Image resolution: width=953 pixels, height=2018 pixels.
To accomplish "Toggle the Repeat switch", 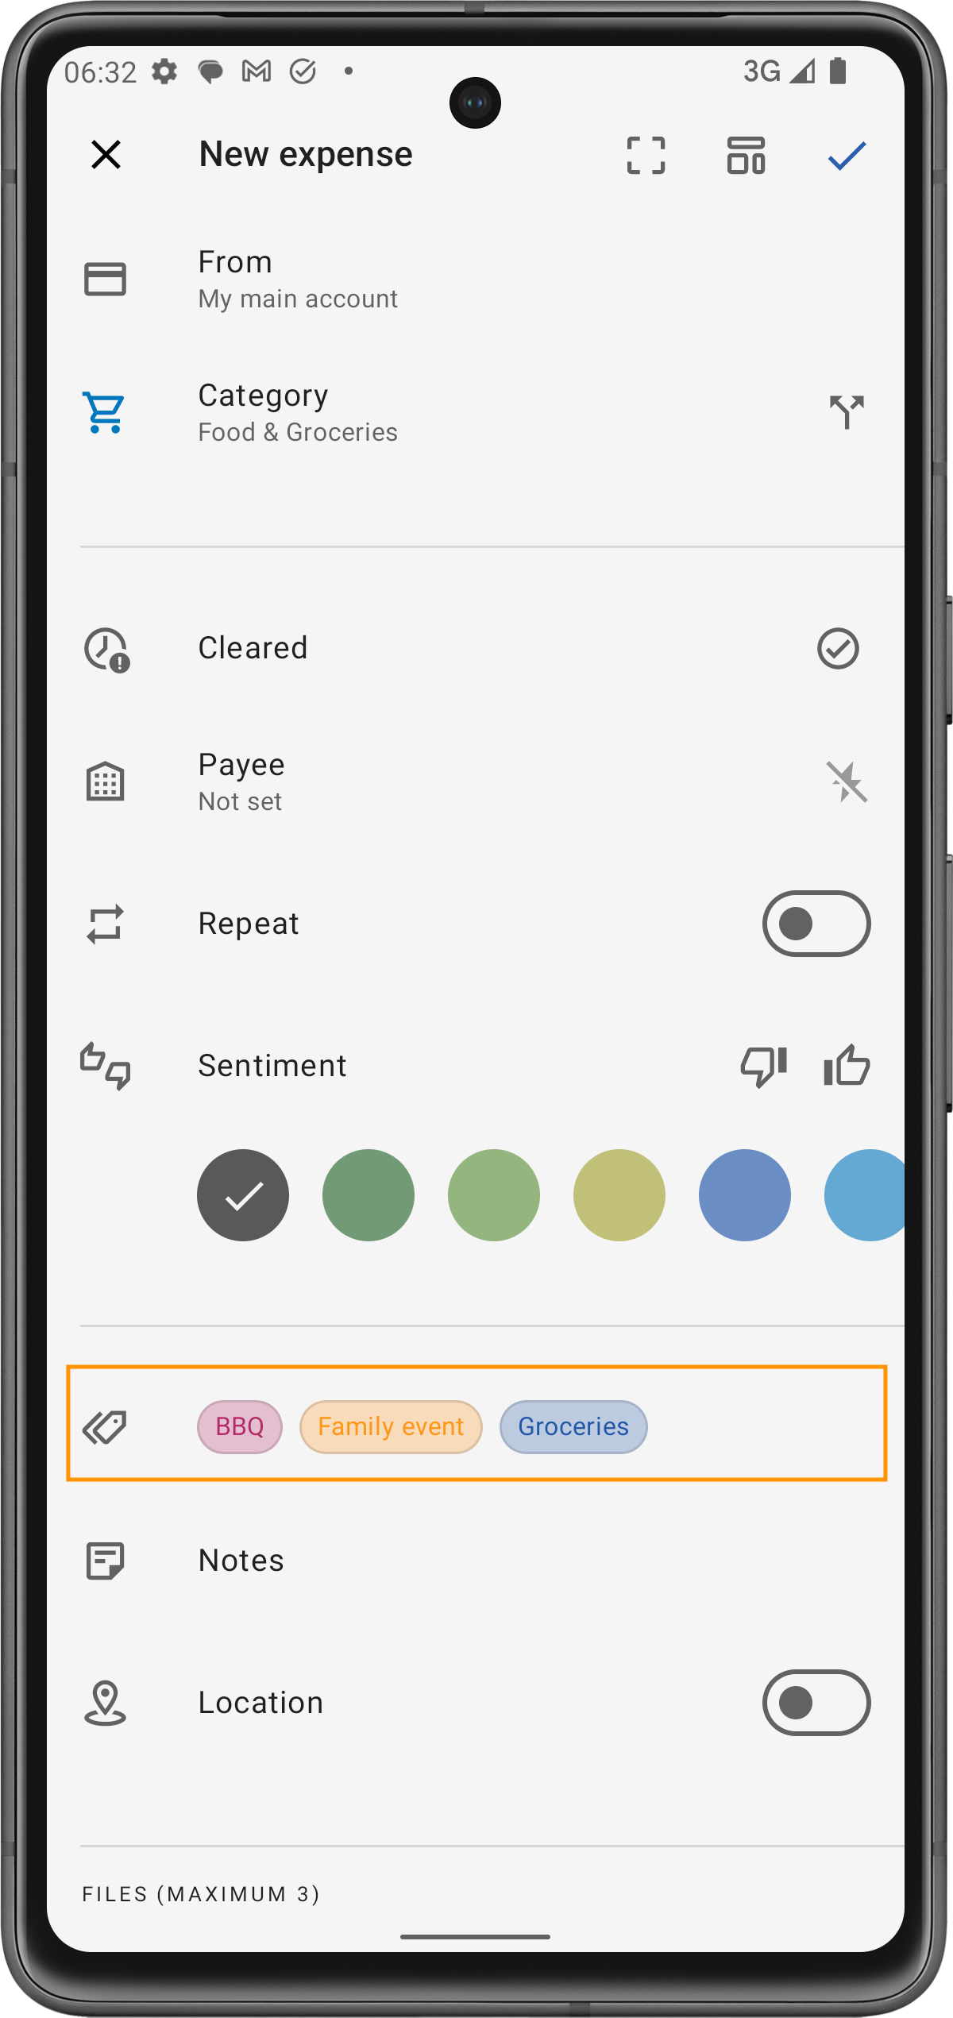I will click(x=816, y=924).
